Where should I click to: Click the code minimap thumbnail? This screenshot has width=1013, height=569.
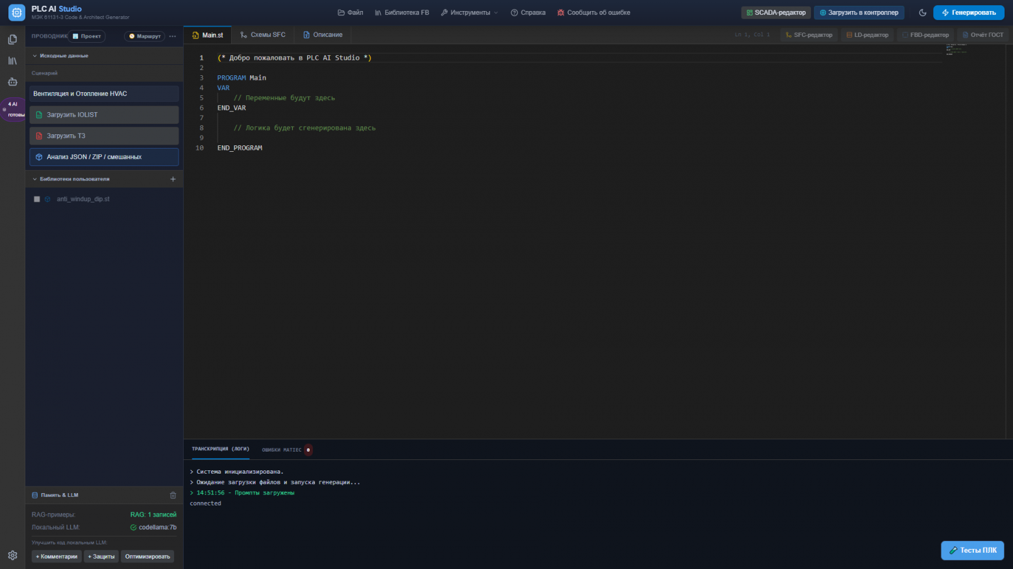pos(957,49)
